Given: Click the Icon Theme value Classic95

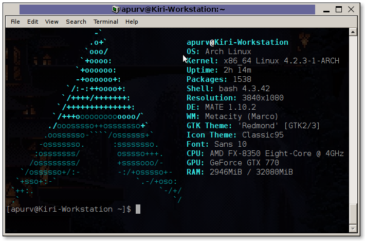Looking at the screenshot, I should 263,135.
